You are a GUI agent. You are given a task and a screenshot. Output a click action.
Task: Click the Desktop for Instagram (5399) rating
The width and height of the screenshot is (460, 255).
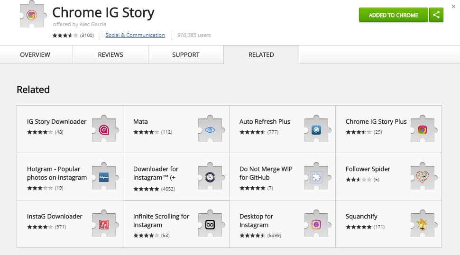pyautogui.click(x=260, y=236)
